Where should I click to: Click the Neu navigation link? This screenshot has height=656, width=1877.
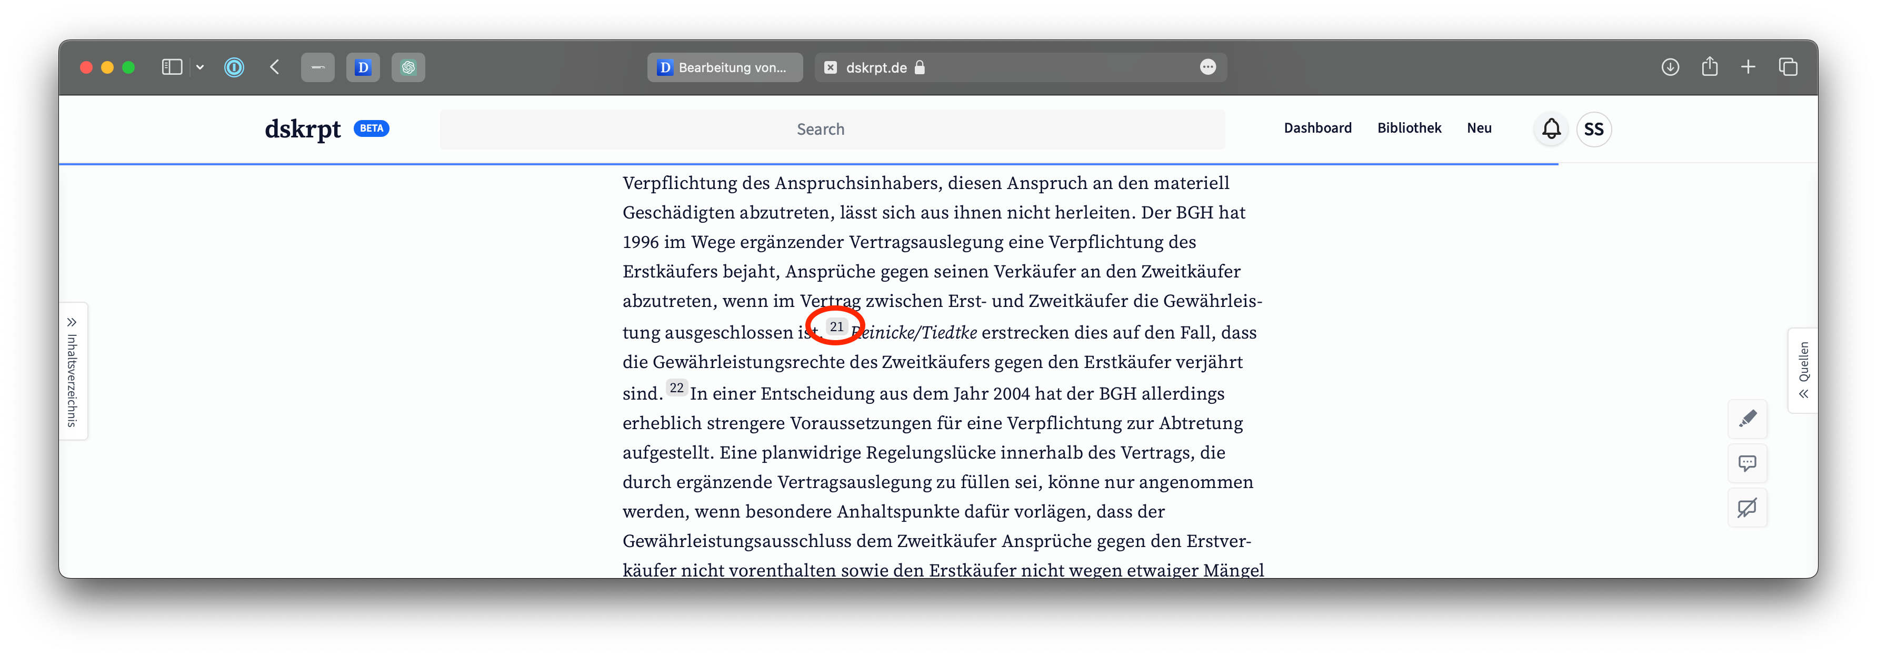(x=1479, y=128)
